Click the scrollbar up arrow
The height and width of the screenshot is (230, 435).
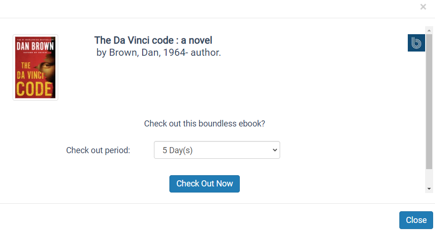pos(429,30)
